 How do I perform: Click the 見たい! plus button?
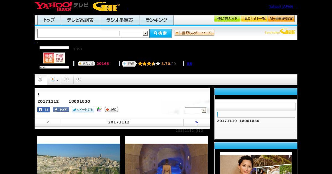click(x=86, y=64)
